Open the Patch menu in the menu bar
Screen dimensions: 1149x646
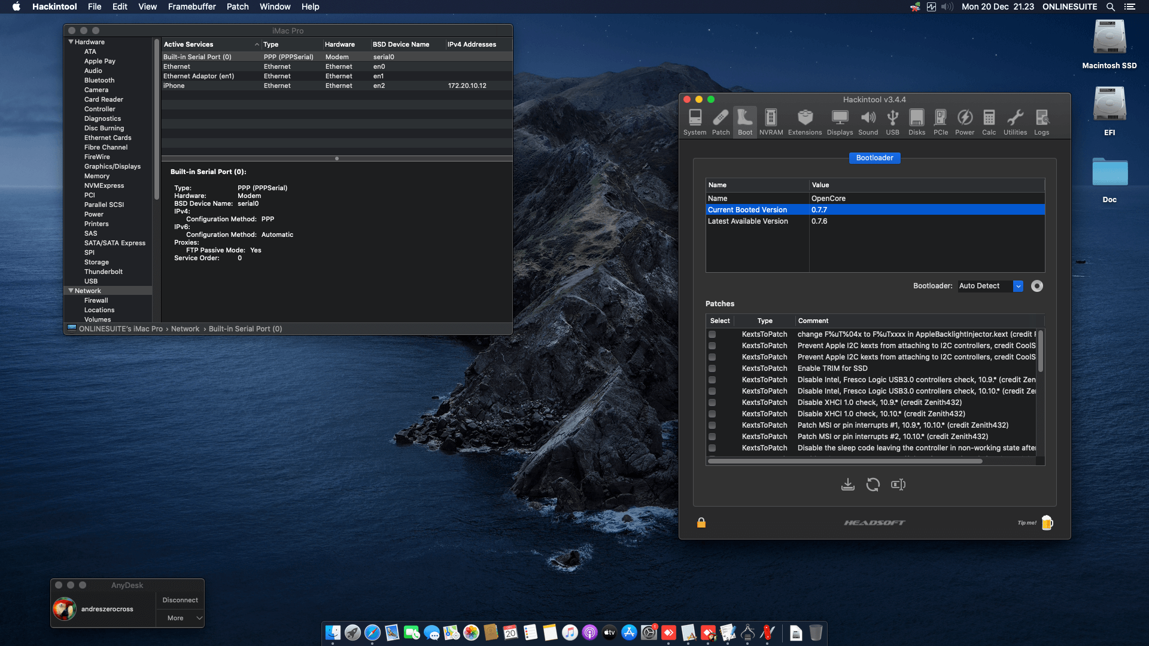(x=237, y=7)
